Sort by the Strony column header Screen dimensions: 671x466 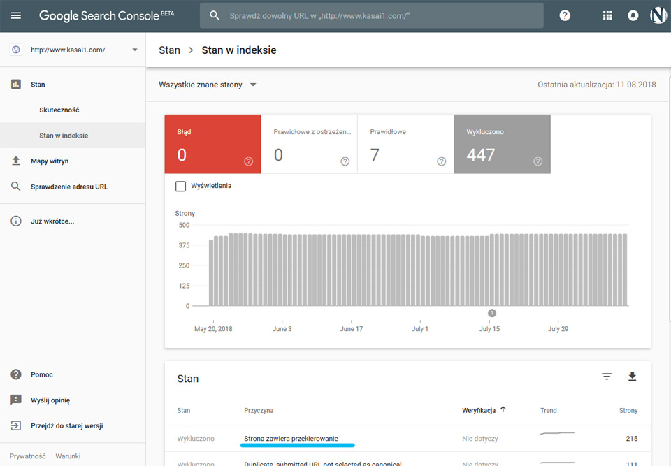point(628,410)
